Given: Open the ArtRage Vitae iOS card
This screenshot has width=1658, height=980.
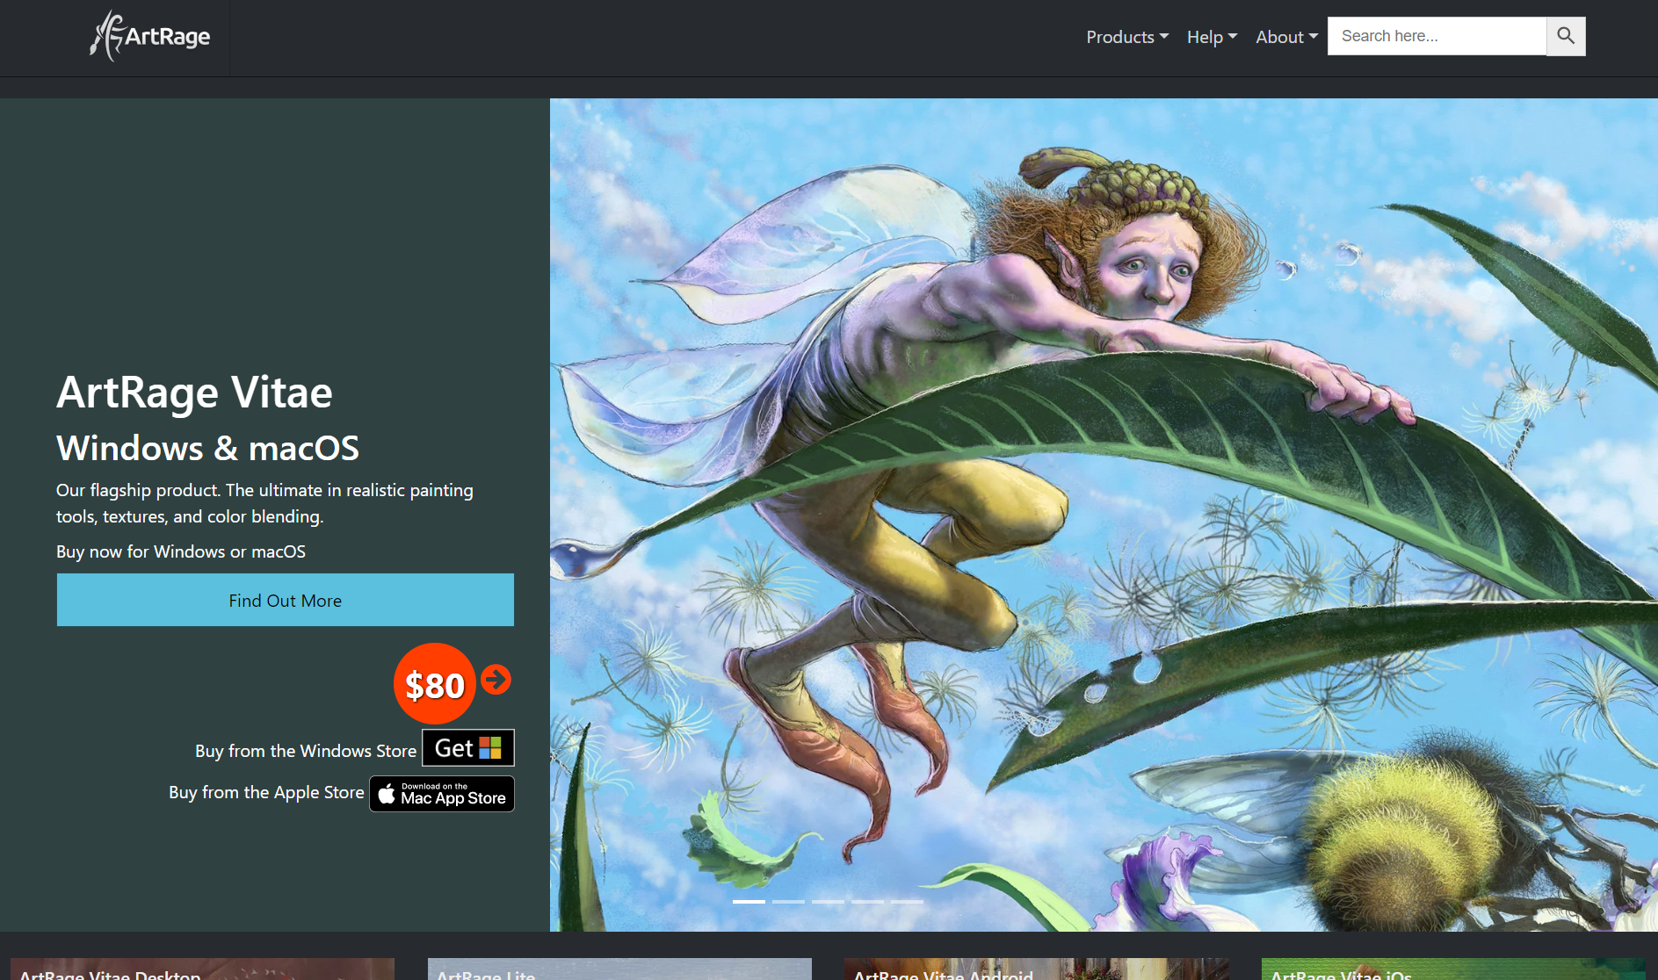Looking at the screenshot, I should pyautogui.click(x=1453, y=969).
